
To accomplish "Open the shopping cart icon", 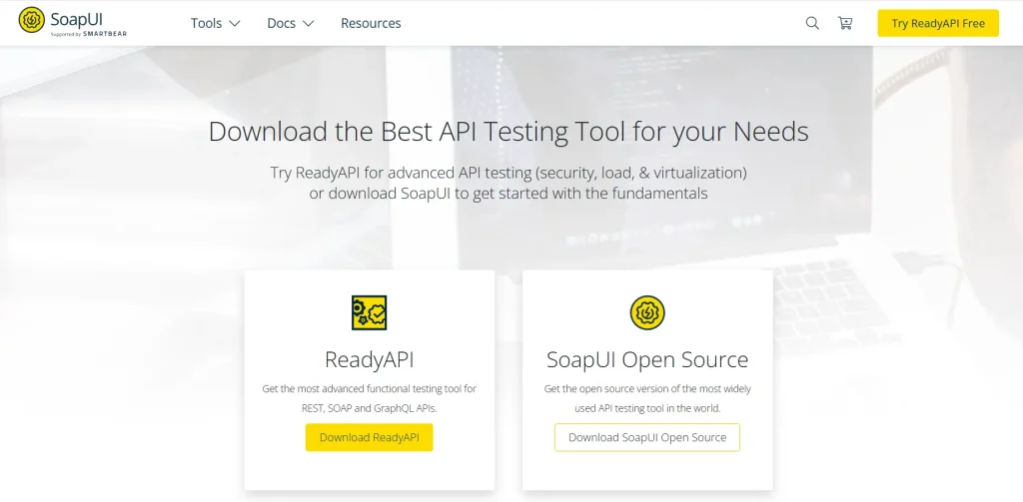I will click(845, 23).
